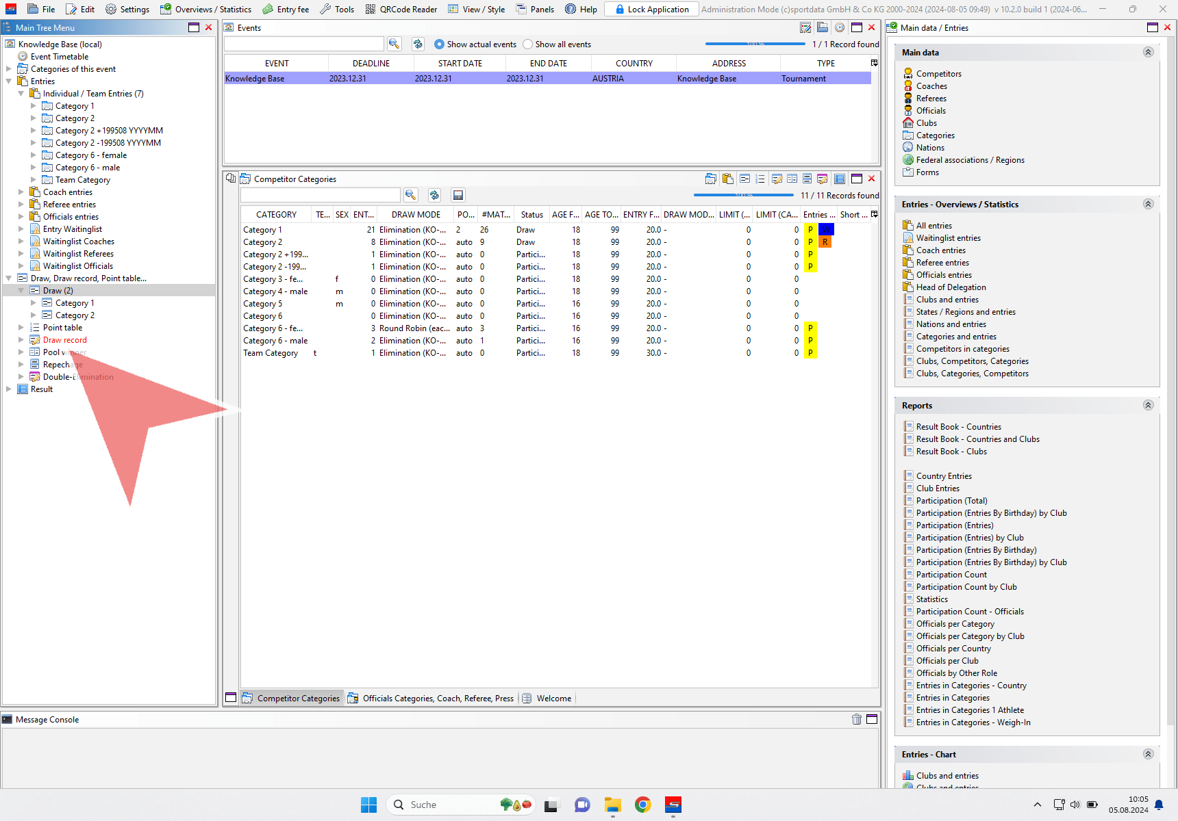Click the search icon in the Events panel

(394, 44)
